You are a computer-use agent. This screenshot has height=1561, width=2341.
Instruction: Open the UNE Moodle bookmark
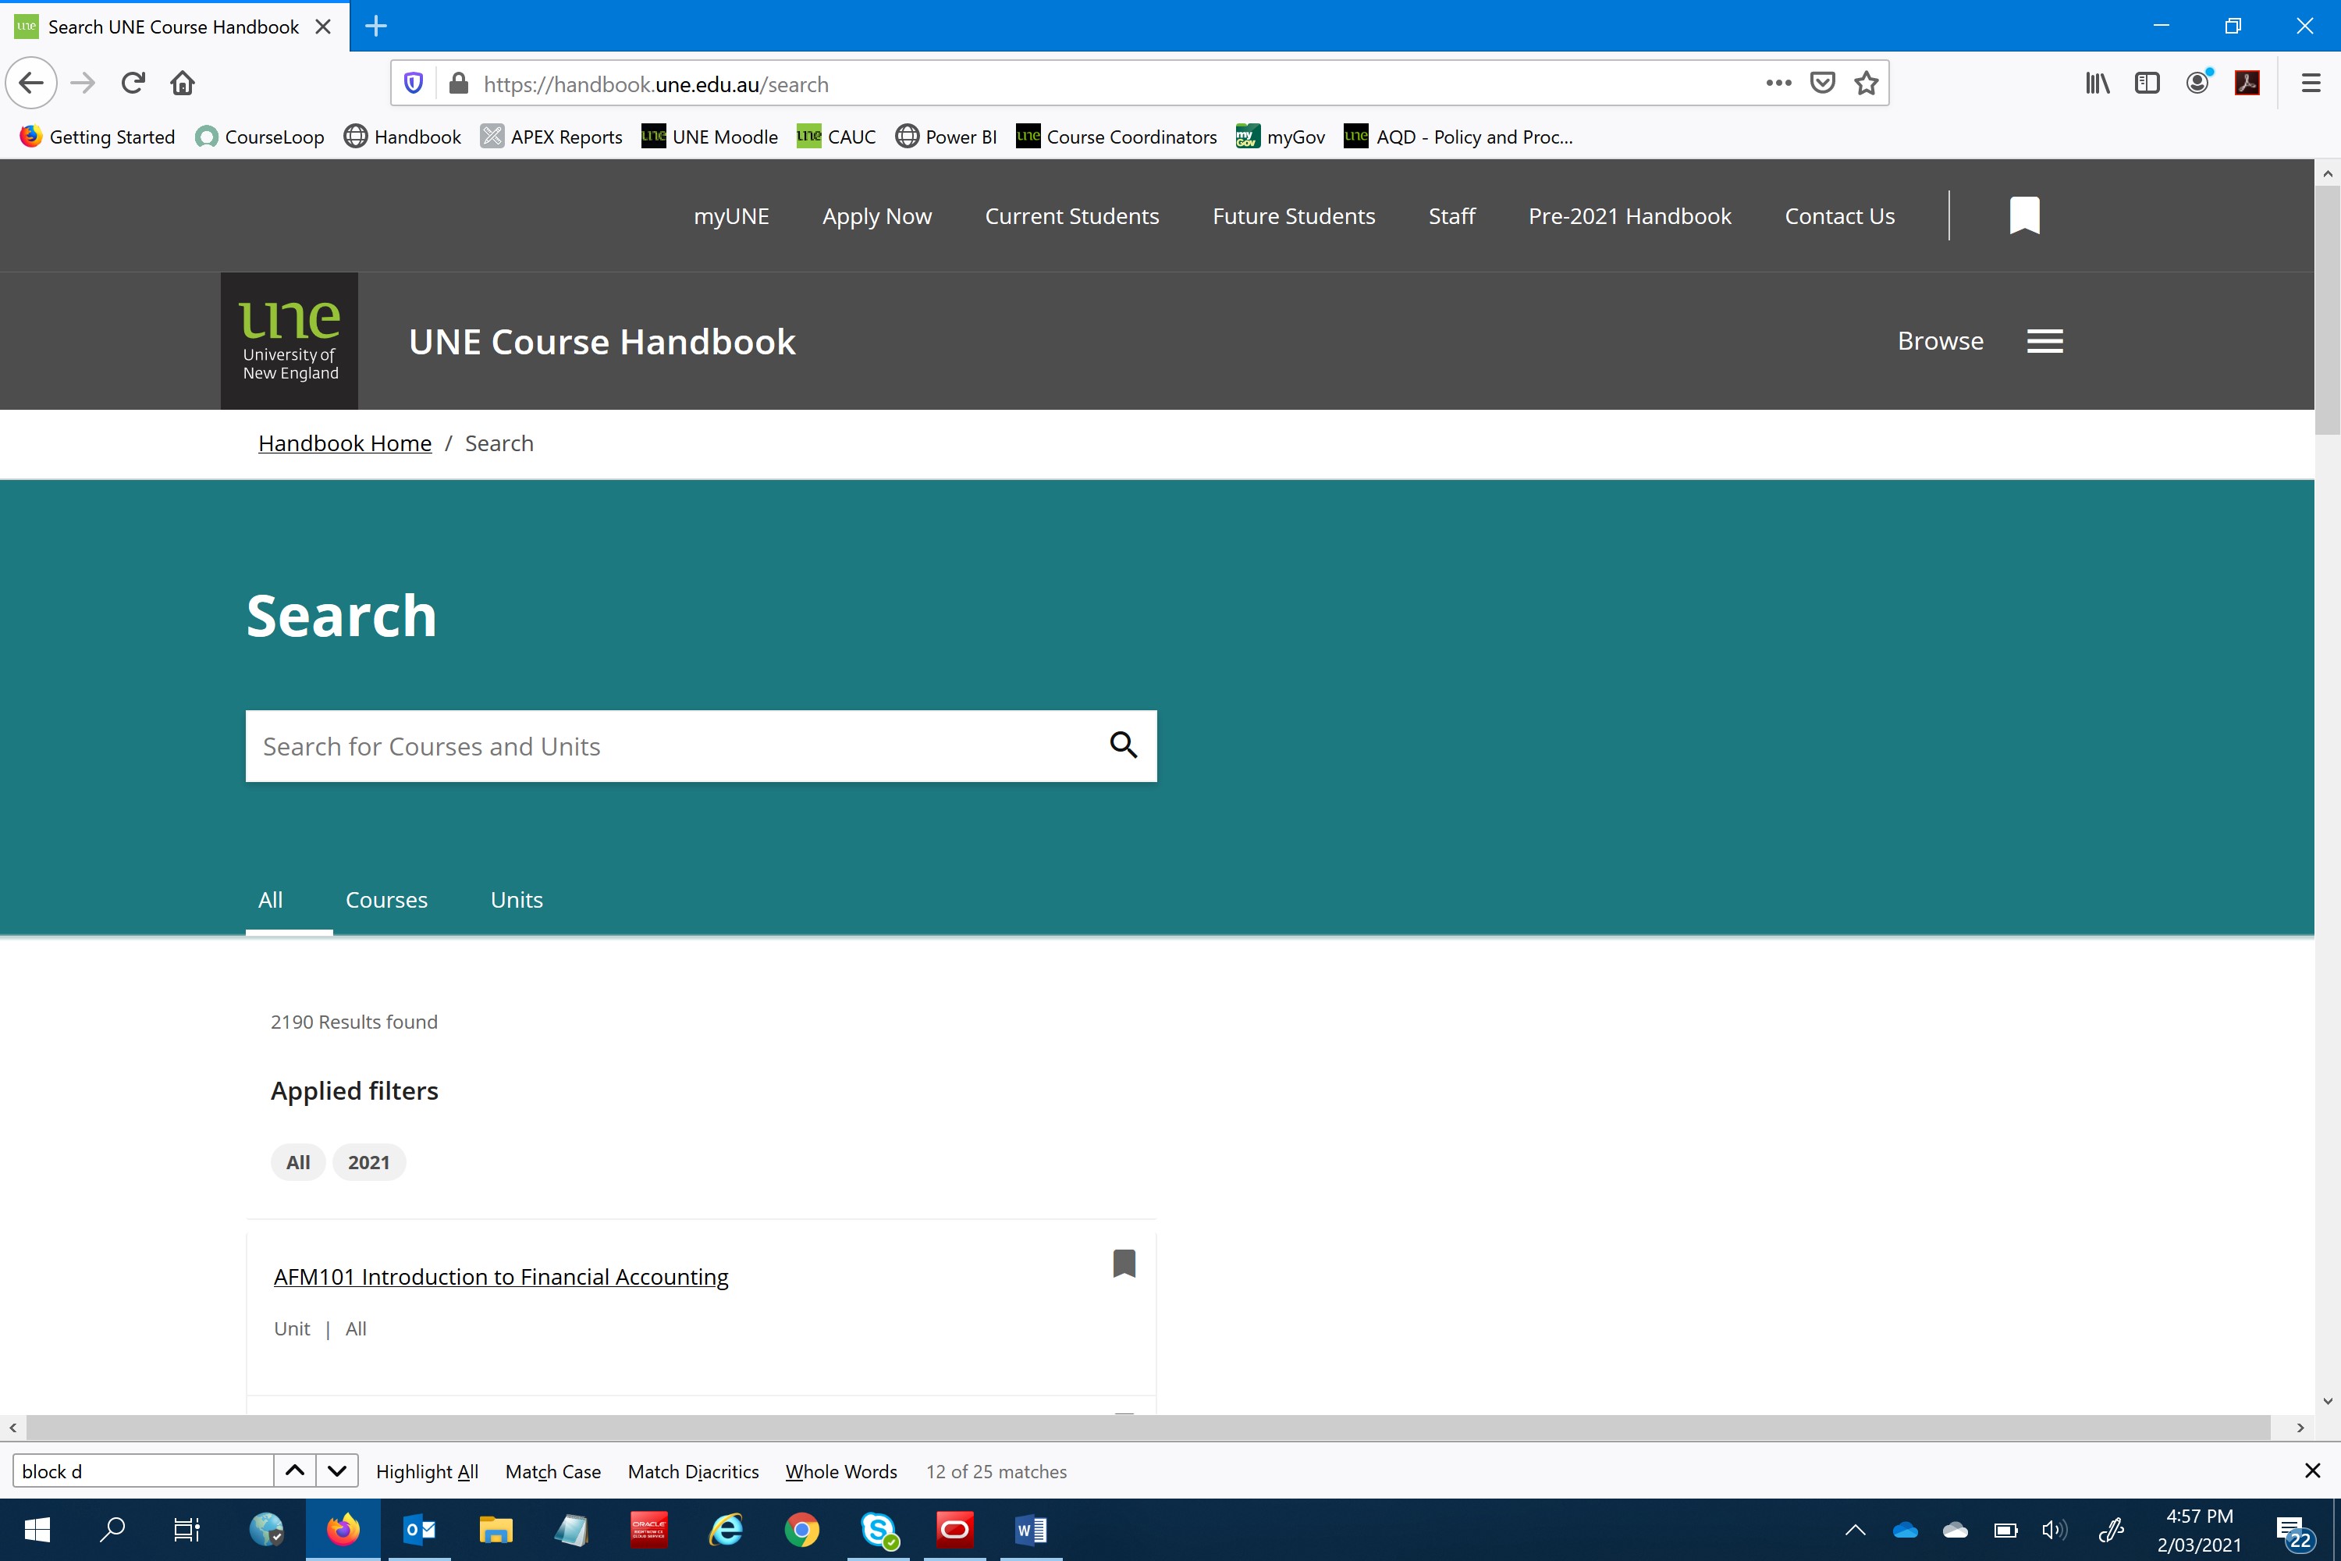[x=709, y=137]
